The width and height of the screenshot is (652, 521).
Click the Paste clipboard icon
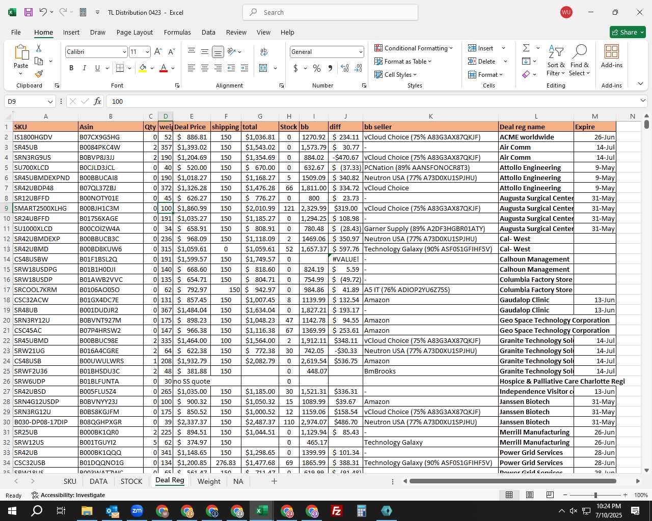point(21,52)
